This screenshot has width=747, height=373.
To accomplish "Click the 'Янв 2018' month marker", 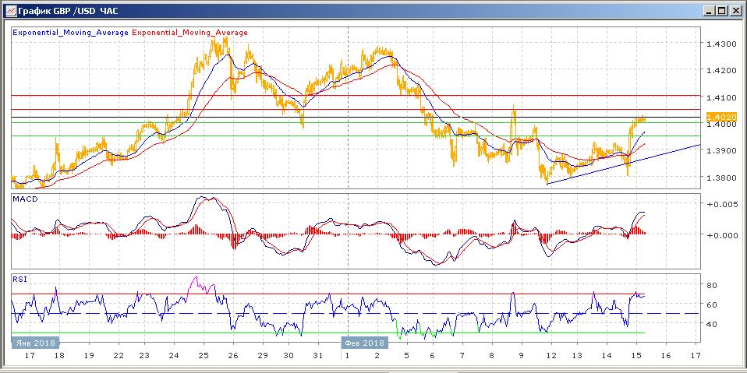I will pyautogui.click(x=34, y=342).
